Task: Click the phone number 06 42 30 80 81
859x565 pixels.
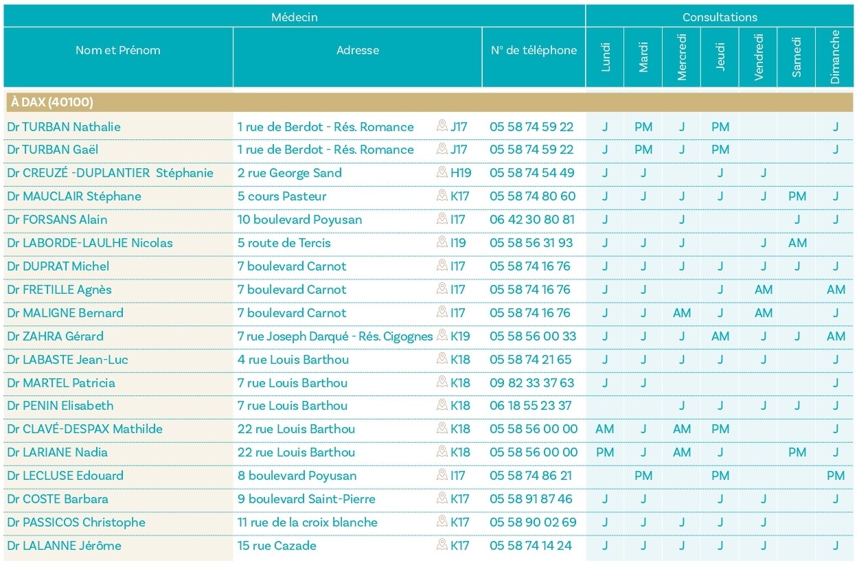Action: [x=532, y=219]
